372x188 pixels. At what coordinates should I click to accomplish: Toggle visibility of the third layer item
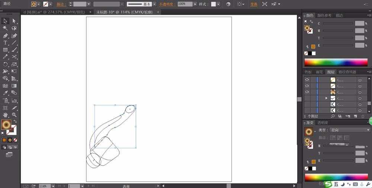(307, 92)
